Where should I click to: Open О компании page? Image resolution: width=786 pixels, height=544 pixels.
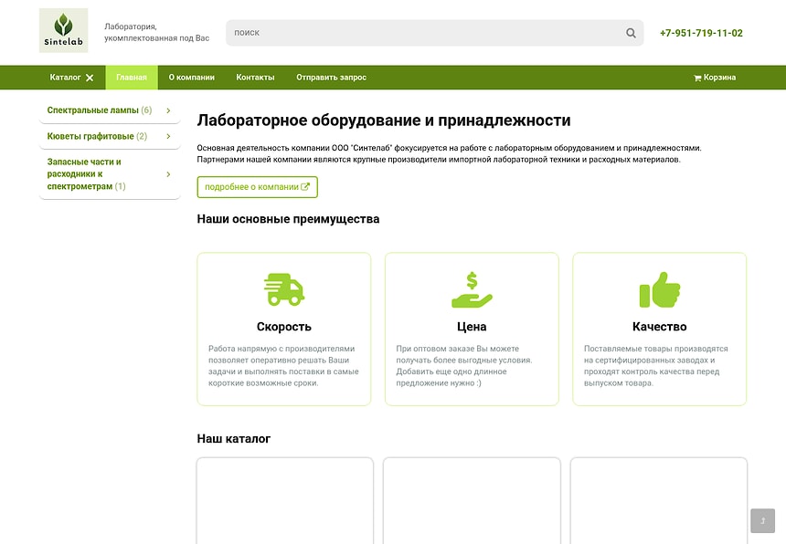[x=192, y=78]
